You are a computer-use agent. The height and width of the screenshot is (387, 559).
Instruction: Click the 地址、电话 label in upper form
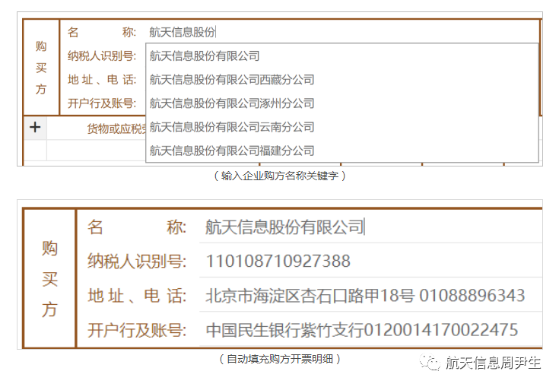(102, 80)
